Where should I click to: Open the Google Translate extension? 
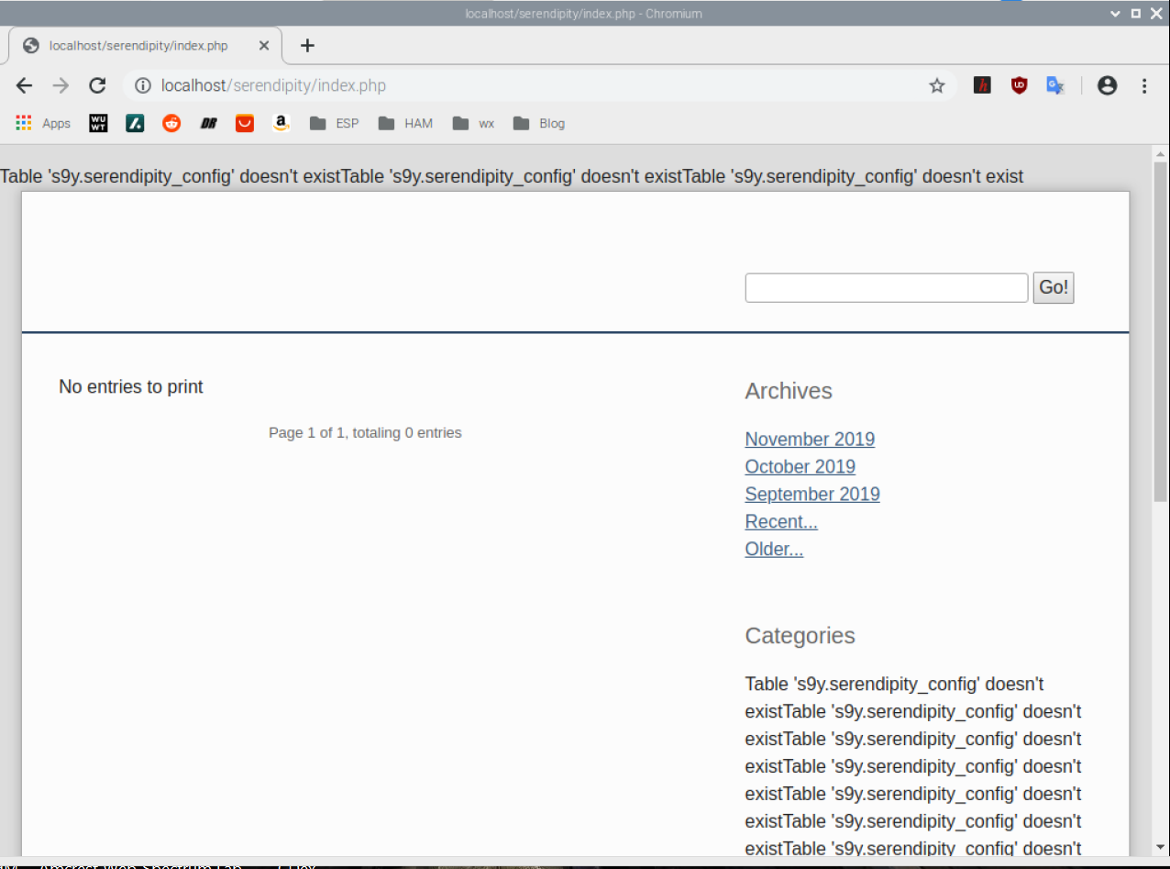(1055, 85)
